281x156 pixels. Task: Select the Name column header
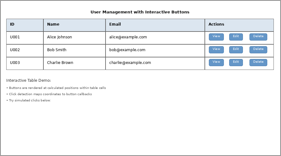(74, 25)
